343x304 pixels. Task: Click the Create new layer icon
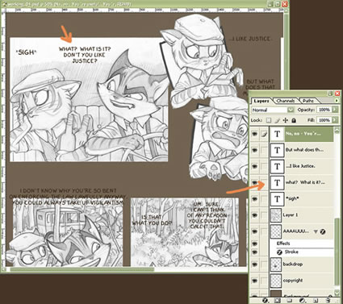(x=316, y=301)
